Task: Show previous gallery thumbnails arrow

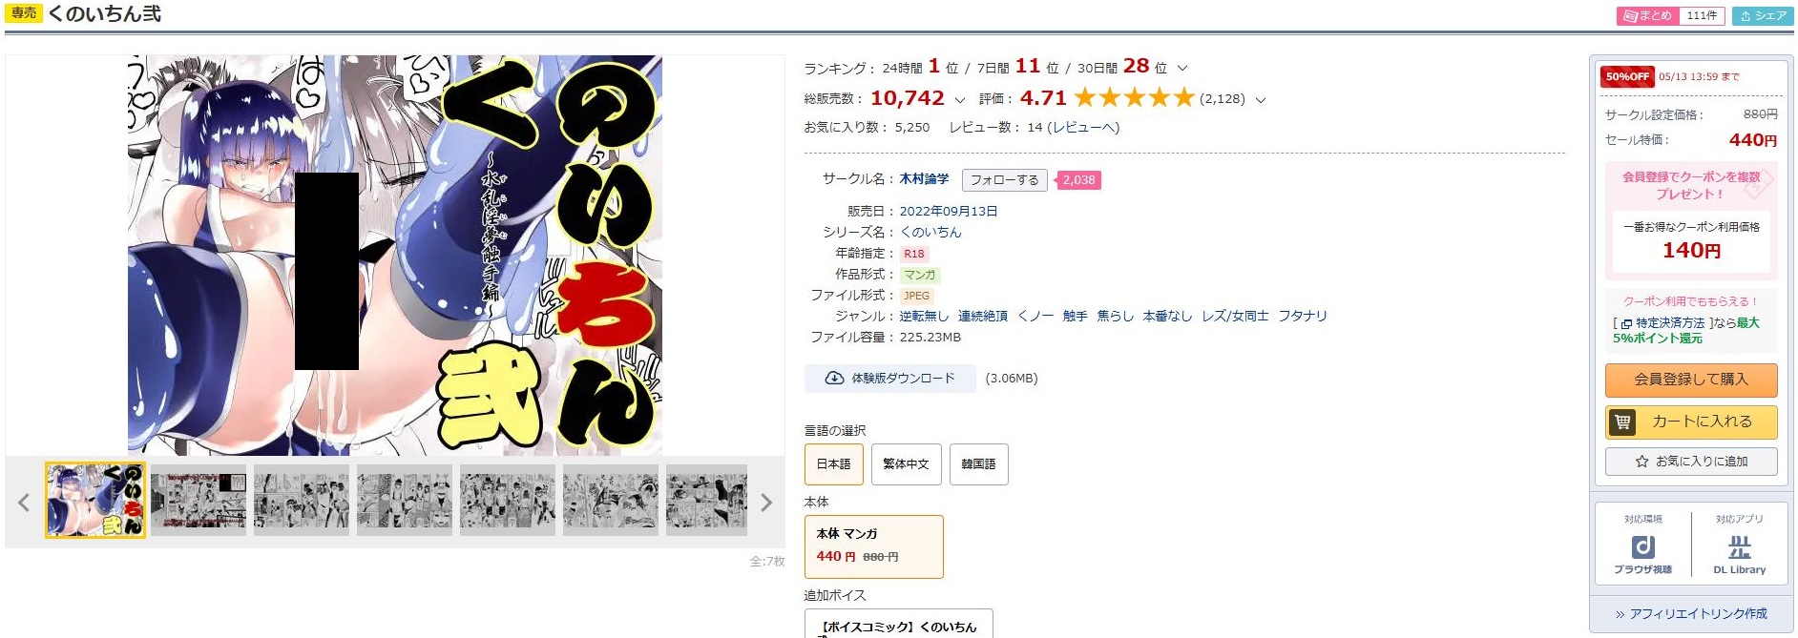Action: point(24,503)
